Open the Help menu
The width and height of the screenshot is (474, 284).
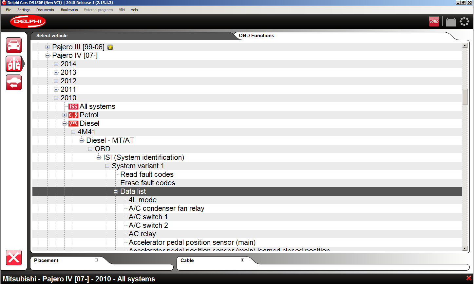[134, 10]
